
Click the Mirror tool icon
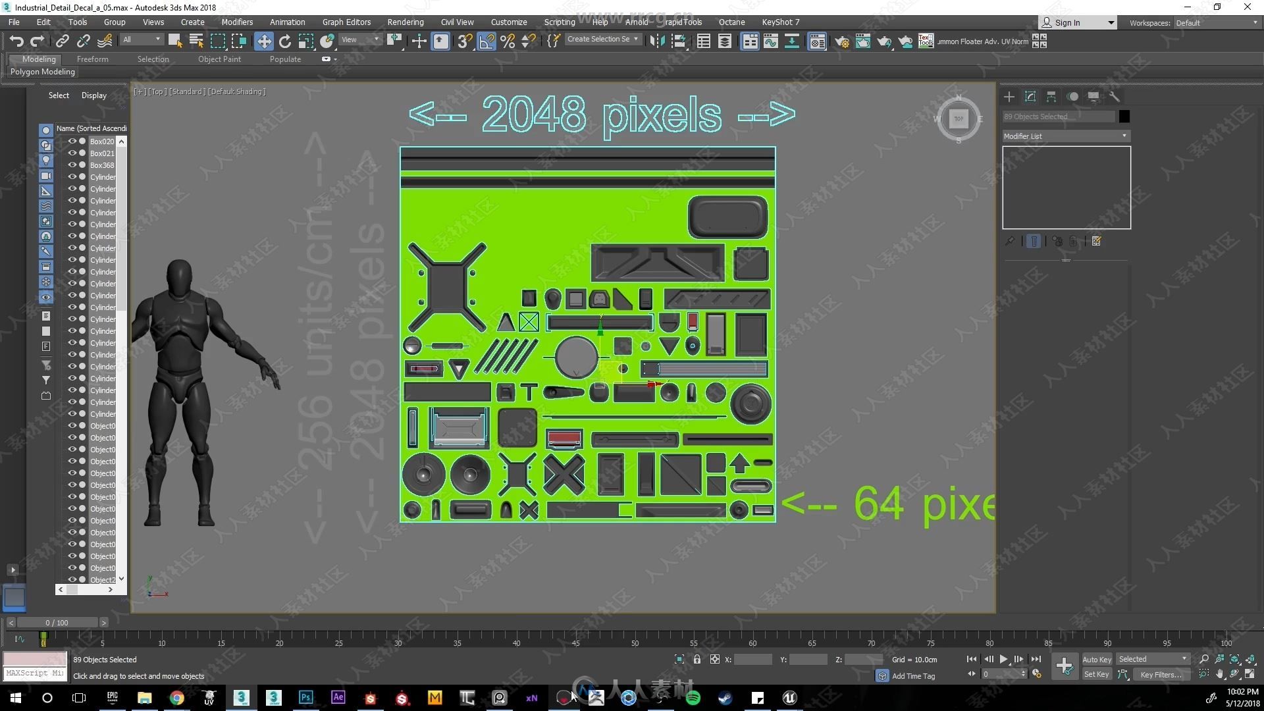656,41
